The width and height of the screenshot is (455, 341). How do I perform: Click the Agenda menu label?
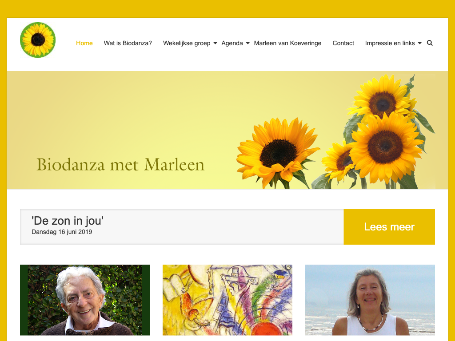(232, 43)
